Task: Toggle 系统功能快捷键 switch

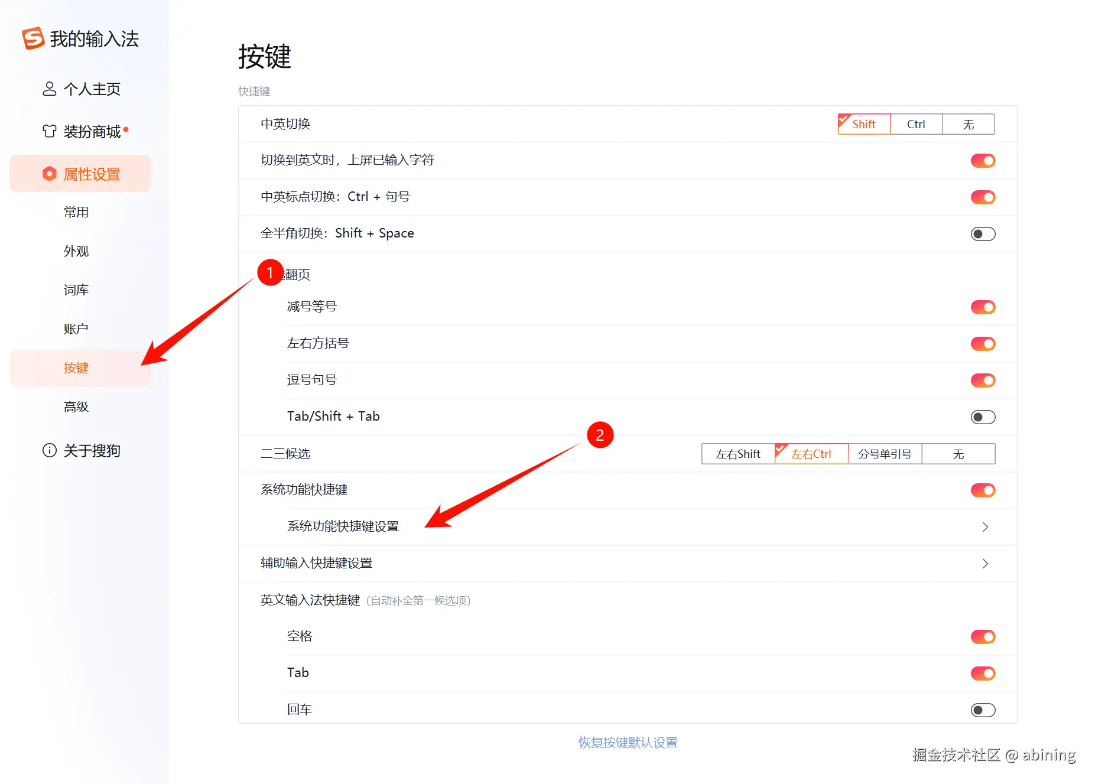Action: (983, 490)
